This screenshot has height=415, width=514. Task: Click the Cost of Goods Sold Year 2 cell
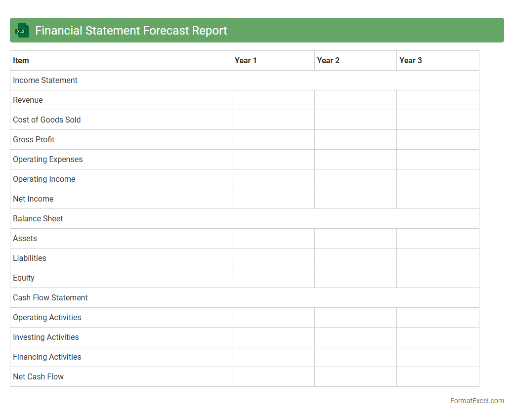pos(355,120)
